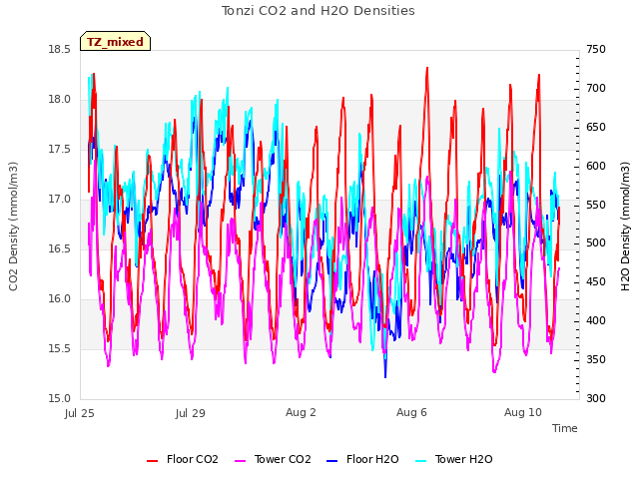Click the chart title Tonzi CO2 and H2O Densities
Screen dimensions: 639x479
pyautogui.click(x=319, y=11)
